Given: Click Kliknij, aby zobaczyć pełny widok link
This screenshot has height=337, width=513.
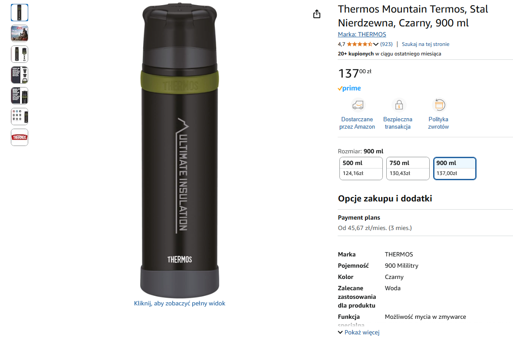Looking at the screenshot, I should tap(180, 303).
